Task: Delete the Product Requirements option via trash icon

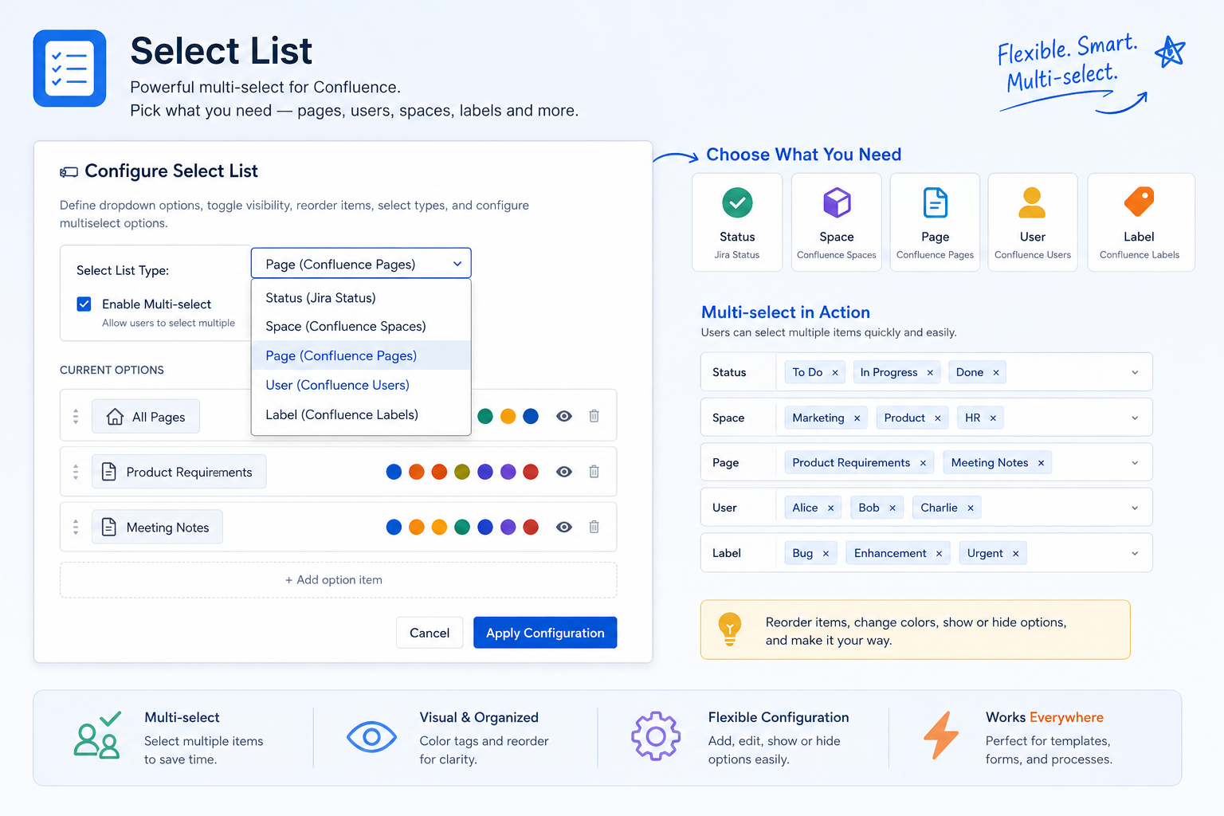Action: (x=594, y=472)
